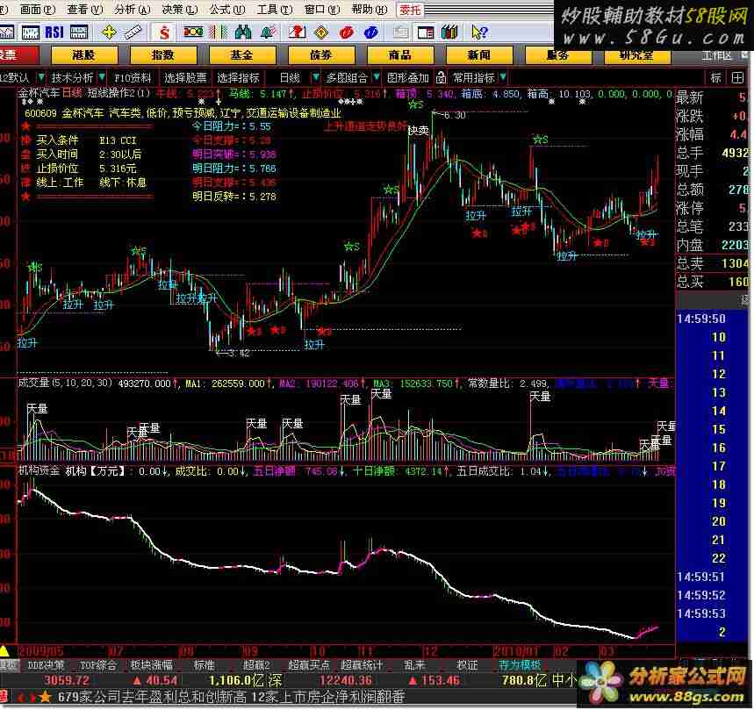
Task: Click the F10资料 button
Action: [x=133, y=77]
